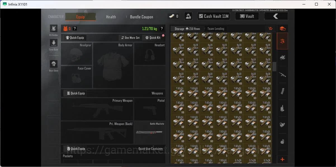Viewport: 336px width, 167px height.
Task: Select the all-items storage filter icon
Action: point(282,41)
